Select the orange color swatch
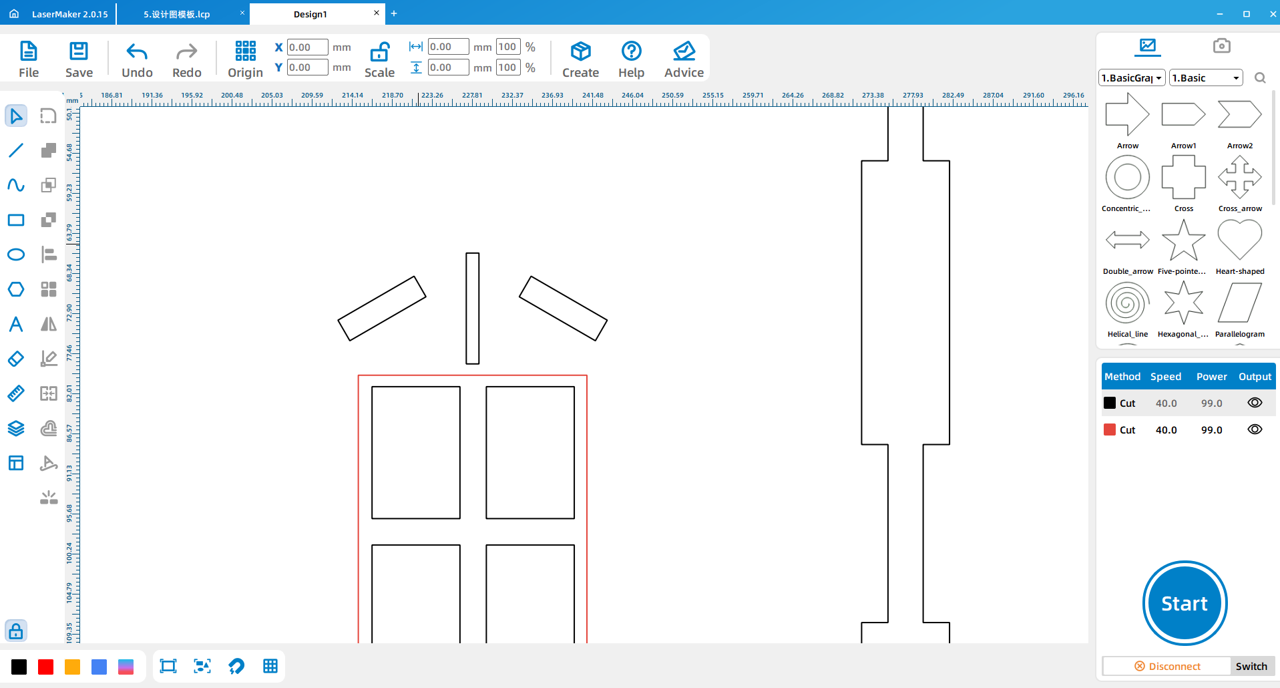Image resolution: width=1280 pixels, height=688 pixels. click(x=73, y=667)
